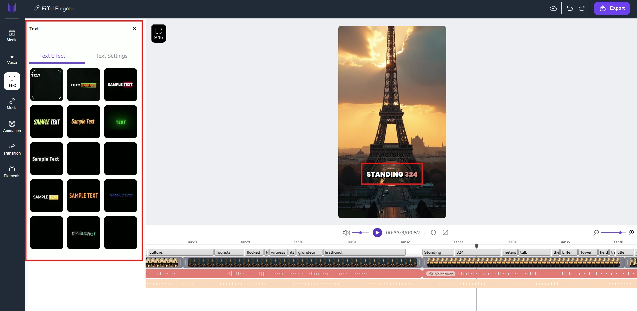Click the Export button
The height and width of the screenshot is (311, 637).
tap(612, 8)
